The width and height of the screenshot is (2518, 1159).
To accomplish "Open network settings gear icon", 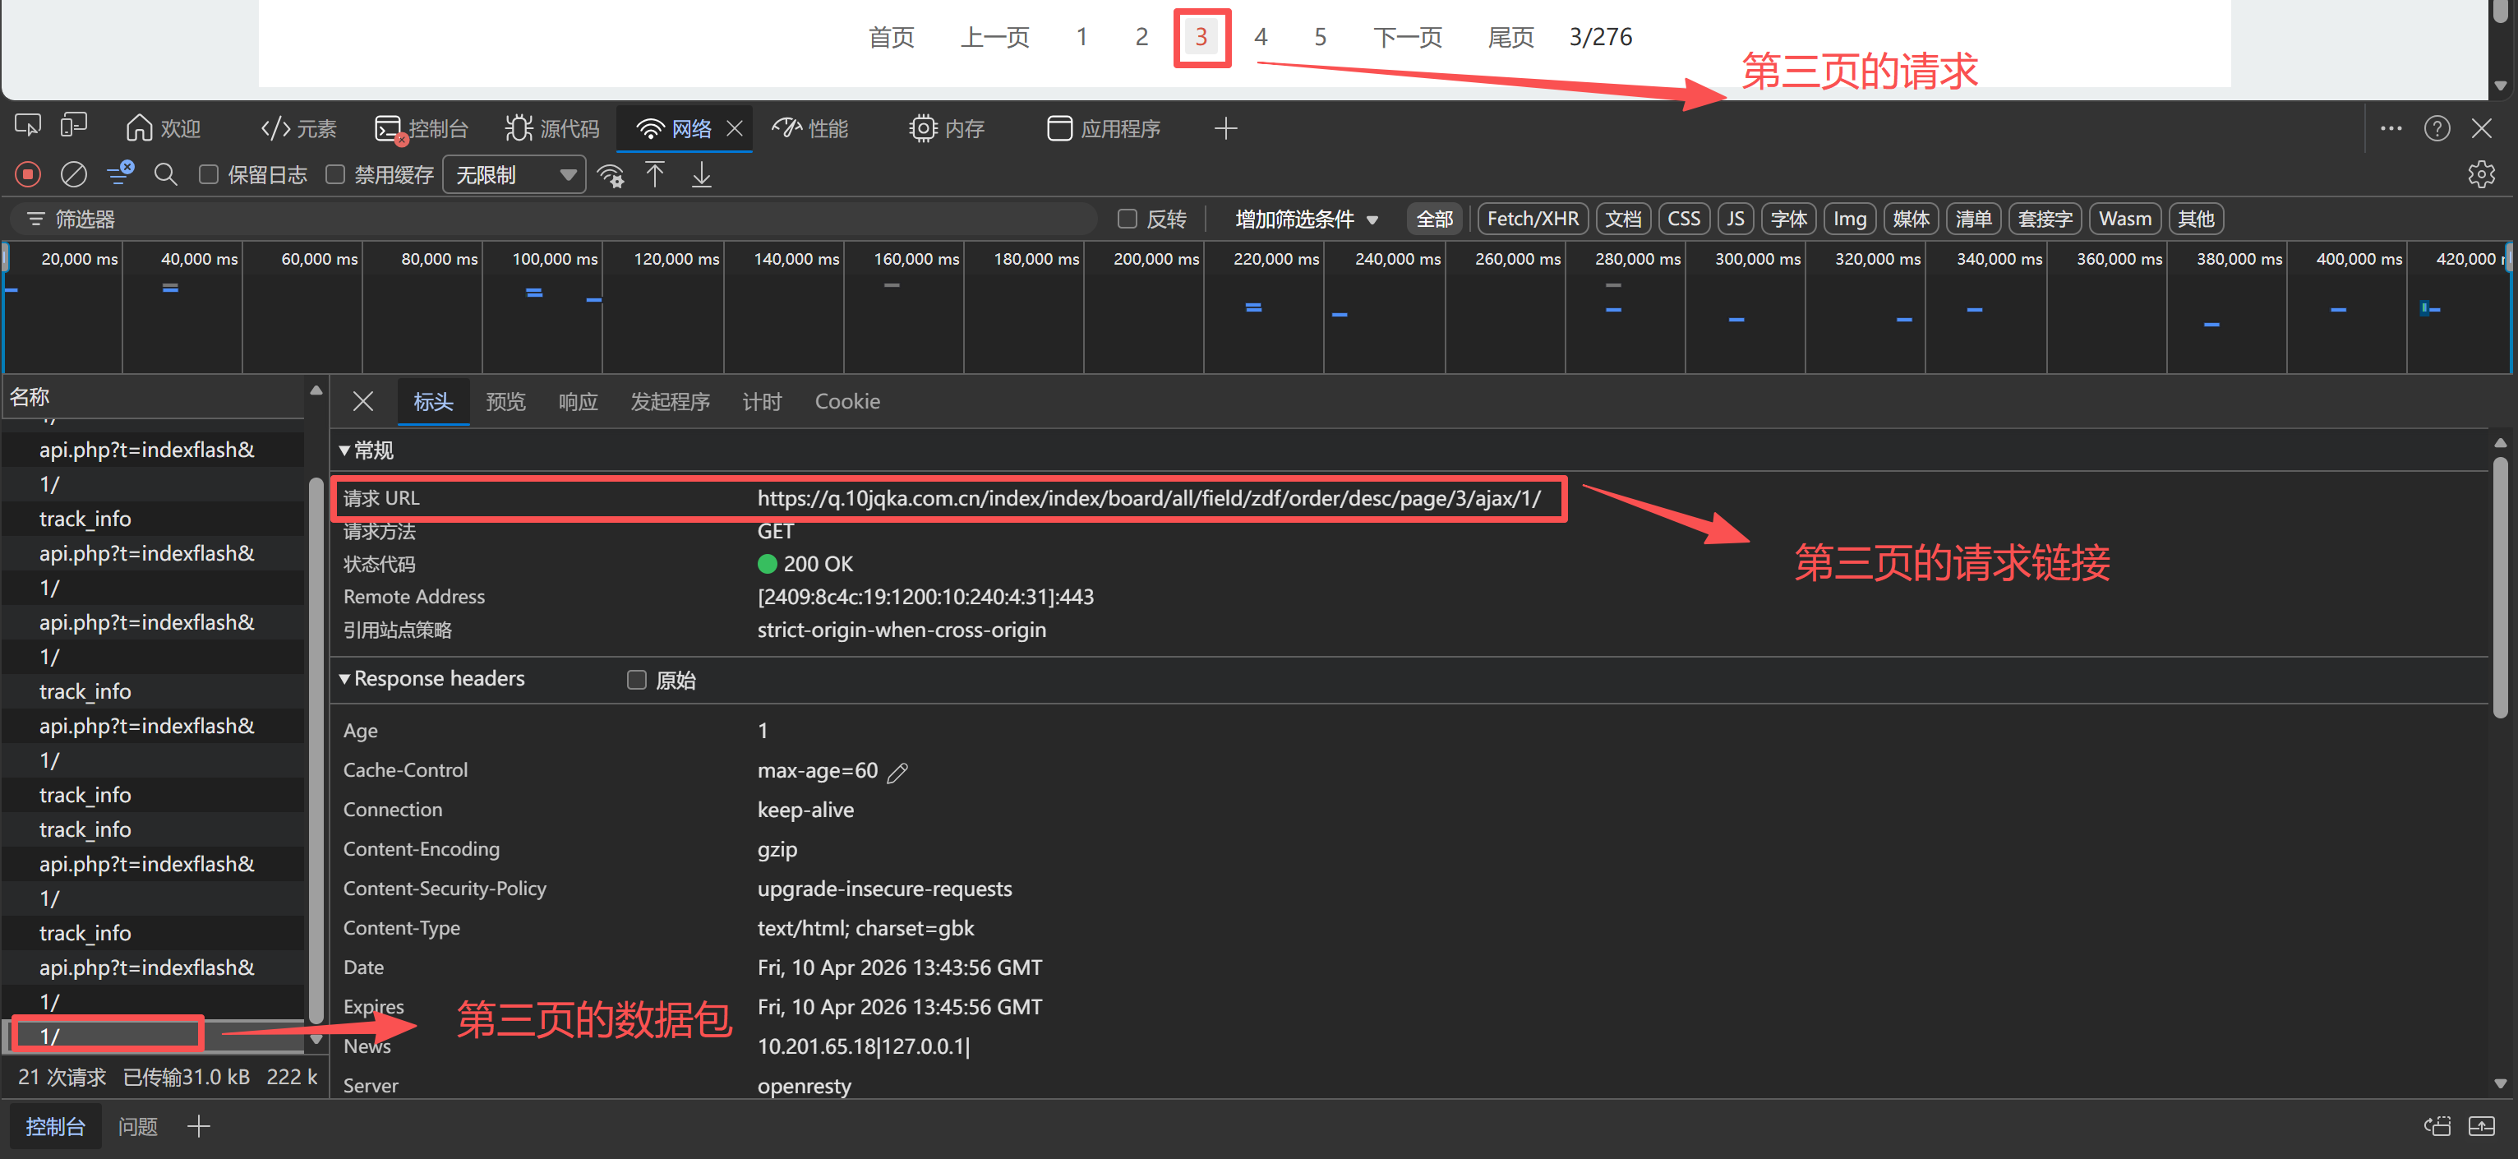I will coord(2481,174).
